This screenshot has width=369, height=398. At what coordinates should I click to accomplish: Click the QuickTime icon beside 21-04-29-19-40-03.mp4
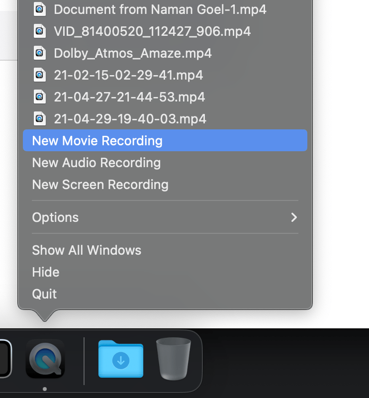(x=39, y=118)
